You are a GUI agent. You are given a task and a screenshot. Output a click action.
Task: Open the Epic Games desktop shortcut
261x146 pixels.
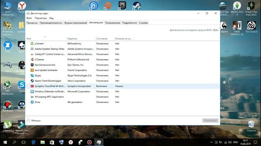tap(122, 5)
